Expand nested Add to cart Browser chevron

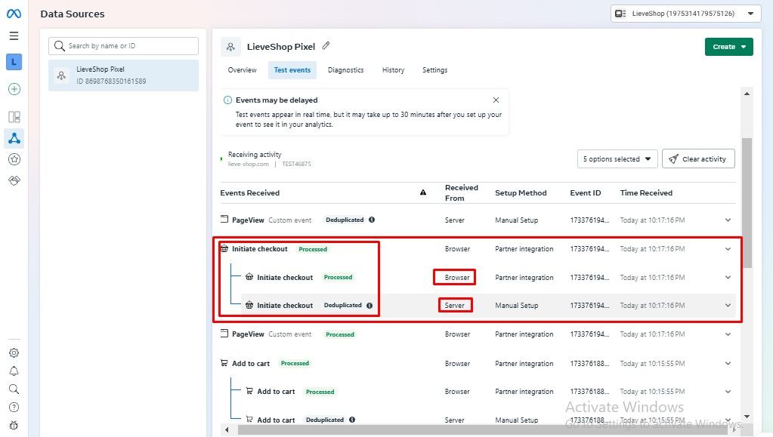click(x=728, y=392)
